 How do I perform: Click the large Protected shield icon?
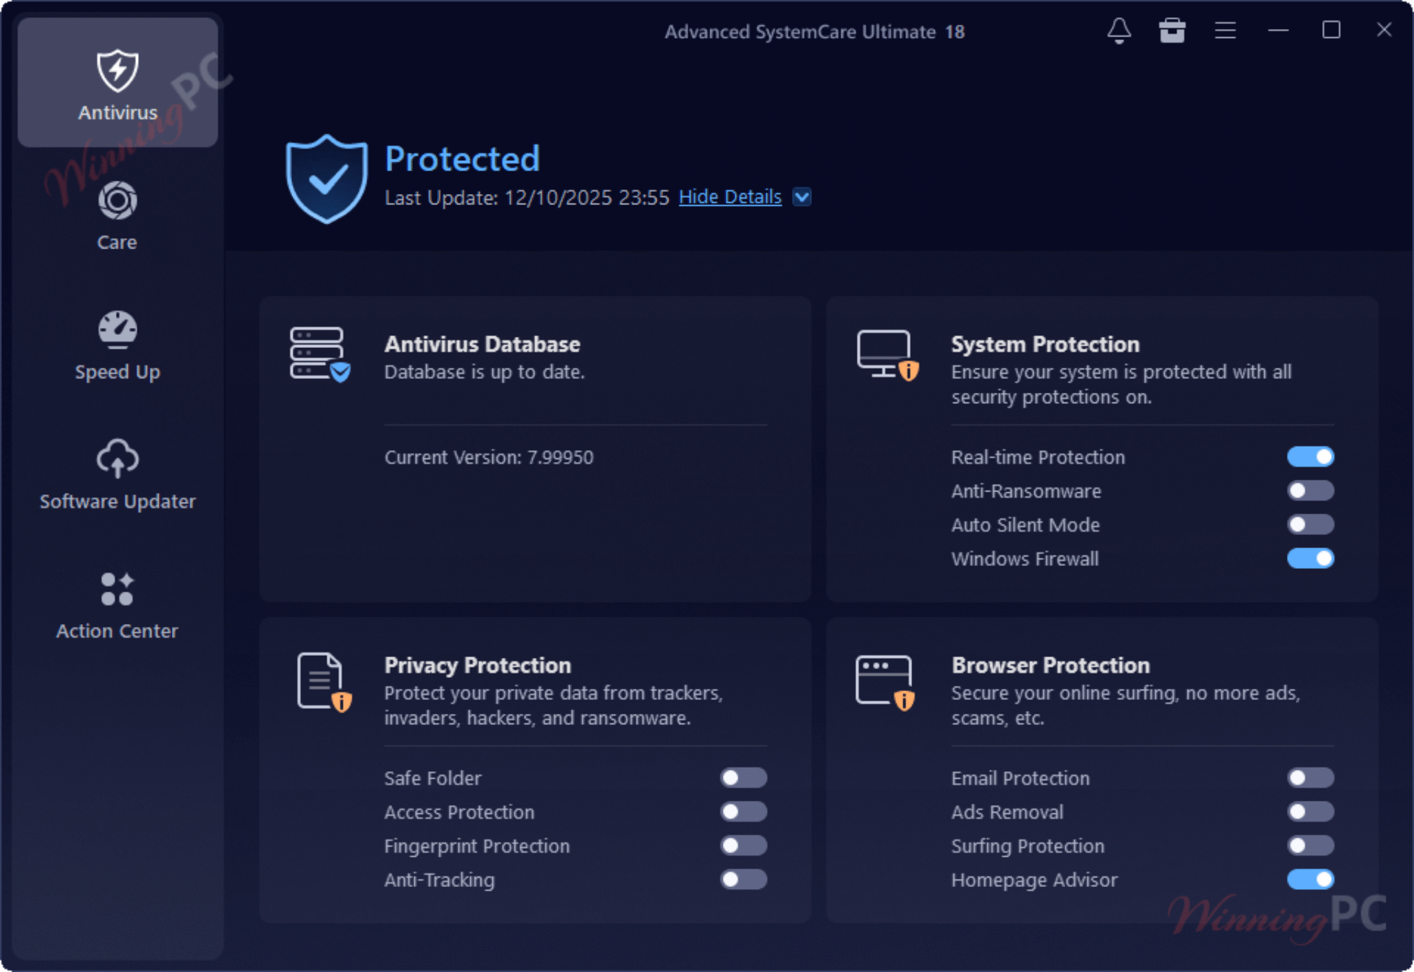coord(327,178)
